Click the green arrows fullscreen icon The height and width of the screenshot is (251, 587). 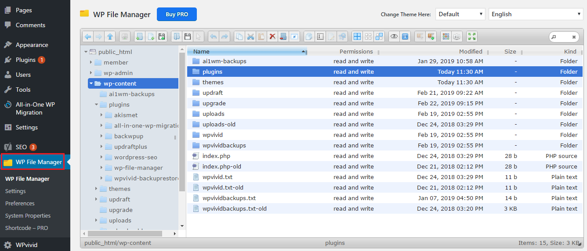click(x=472, y=36)
